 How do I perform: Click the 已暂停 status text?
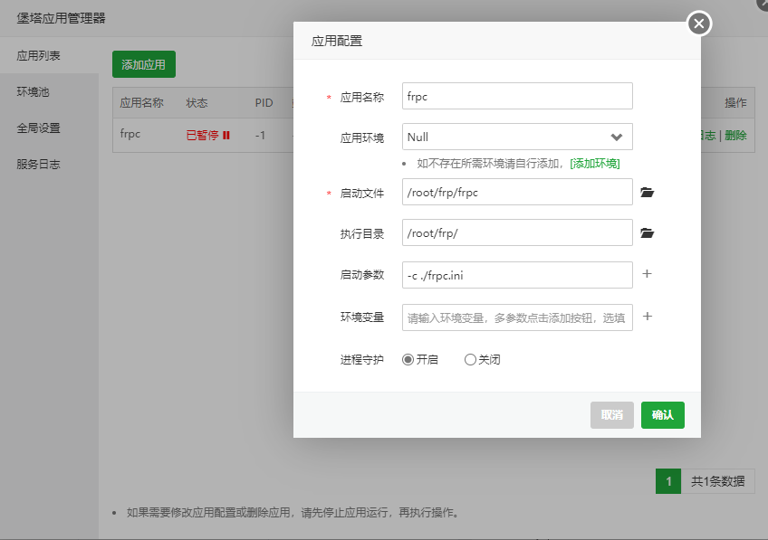click(x=202, y=136)
